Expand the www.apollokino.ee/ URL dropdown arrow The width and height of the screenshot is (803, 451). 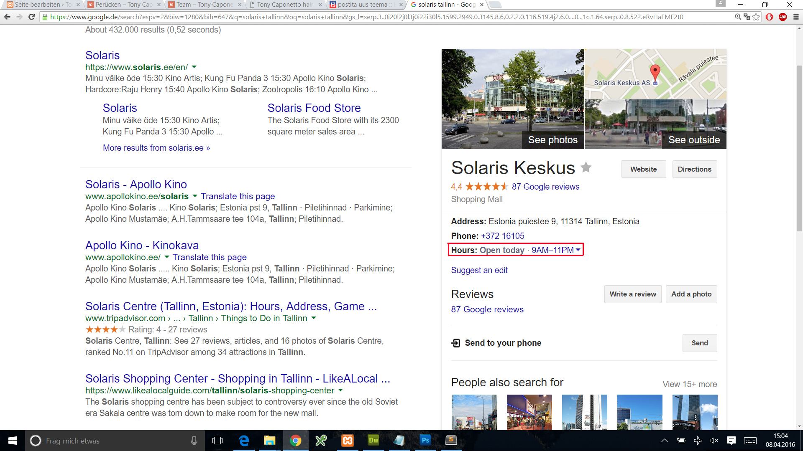[167, 257]
